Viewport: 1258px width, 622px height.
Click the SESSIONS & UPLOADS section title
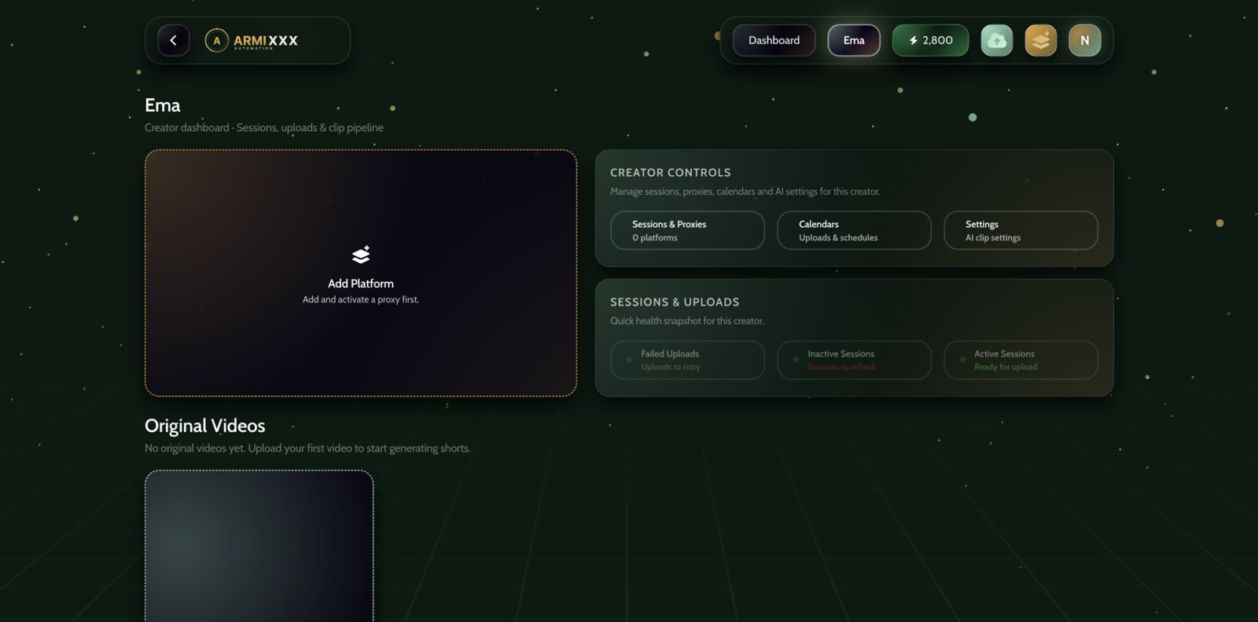click(675, 302)
